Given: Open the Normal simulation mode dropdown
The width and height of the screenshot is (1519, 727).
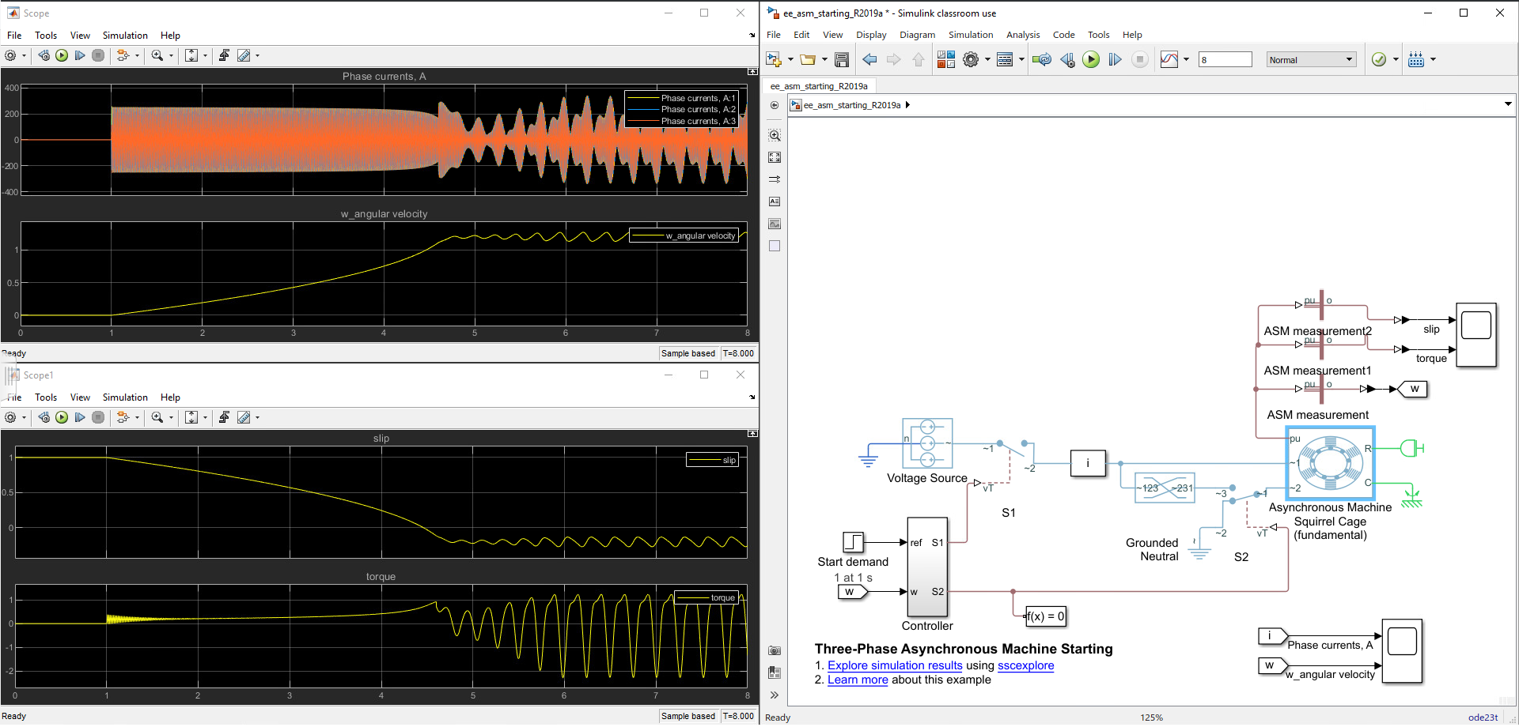Looking at the screenshot, I should (1312, 59).
